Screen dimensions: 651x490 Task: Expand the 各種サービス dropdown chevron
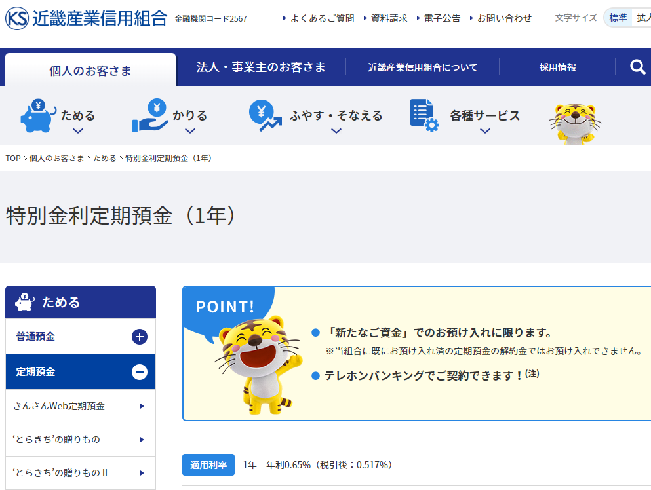pyautogui.click(x=485, y=131)
